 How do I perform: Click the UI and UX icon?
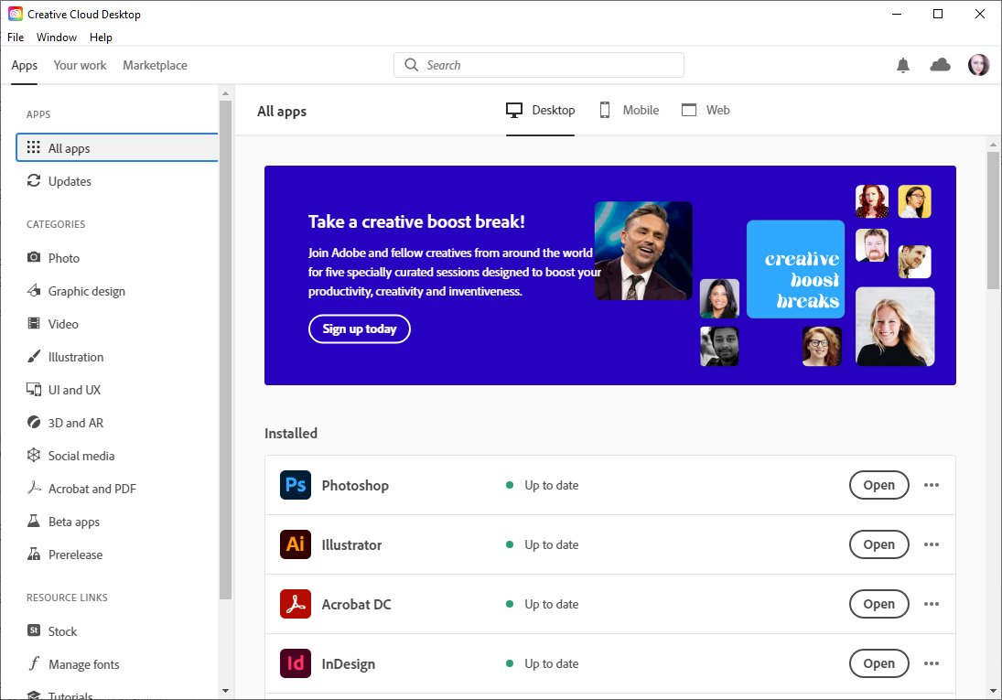(34, 389)
